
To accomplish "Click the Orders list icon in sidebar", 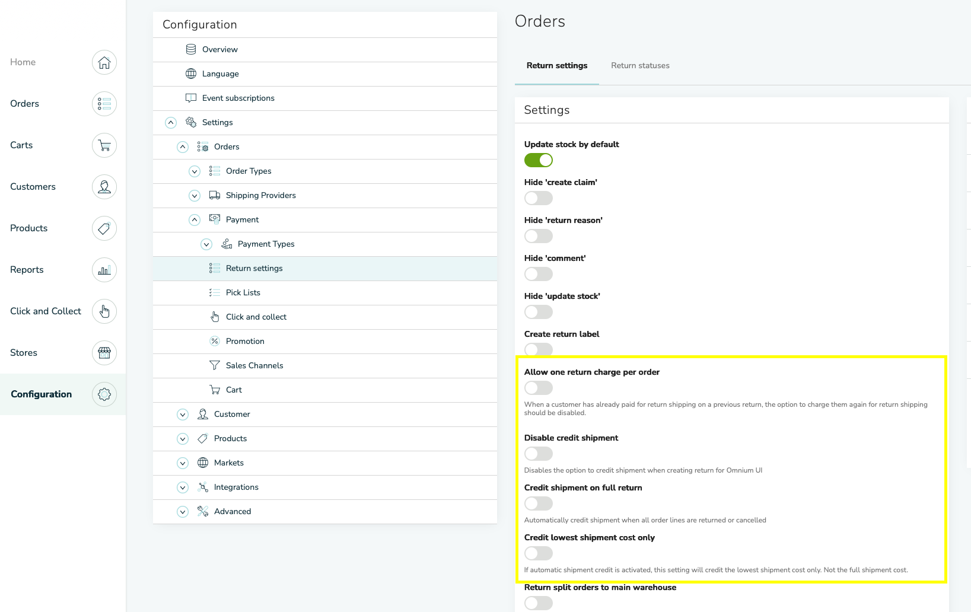I will tap(104, 104).
